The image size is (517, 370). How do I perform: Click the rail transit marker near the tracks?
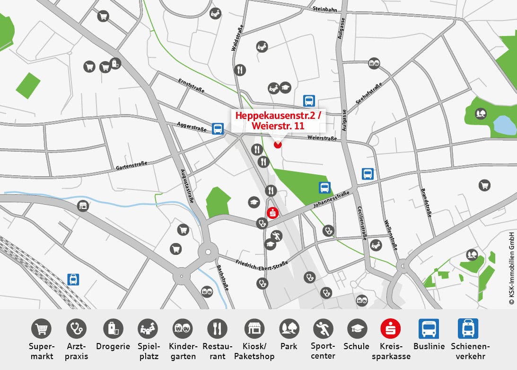pyautogui.click(x=73, y=280)
